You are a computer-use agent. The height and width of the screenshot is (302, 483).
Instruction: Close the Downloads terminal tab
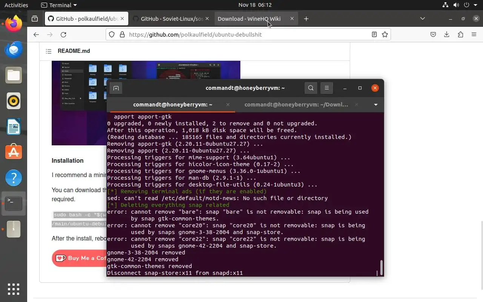(x=356, y=105)
